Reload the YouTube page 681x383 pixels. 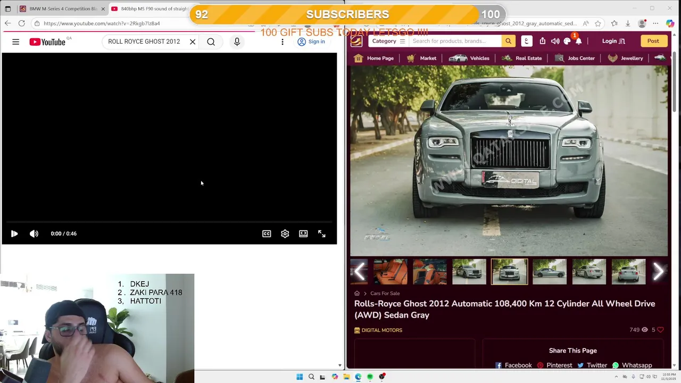[x=21, y=23]
